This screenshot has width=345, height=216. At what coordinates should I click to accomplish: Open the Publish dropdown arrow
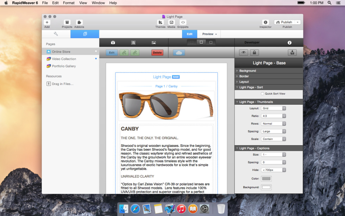coord(298,22)
